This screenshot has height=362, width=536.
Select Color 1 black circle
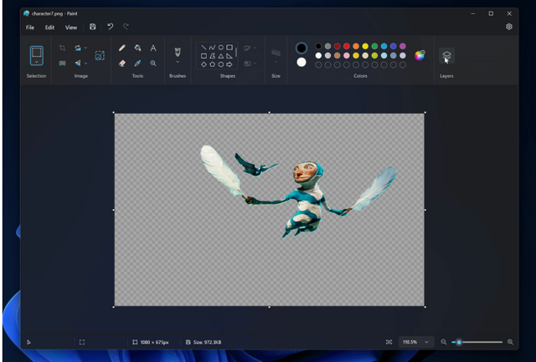(x=301, y=48)
